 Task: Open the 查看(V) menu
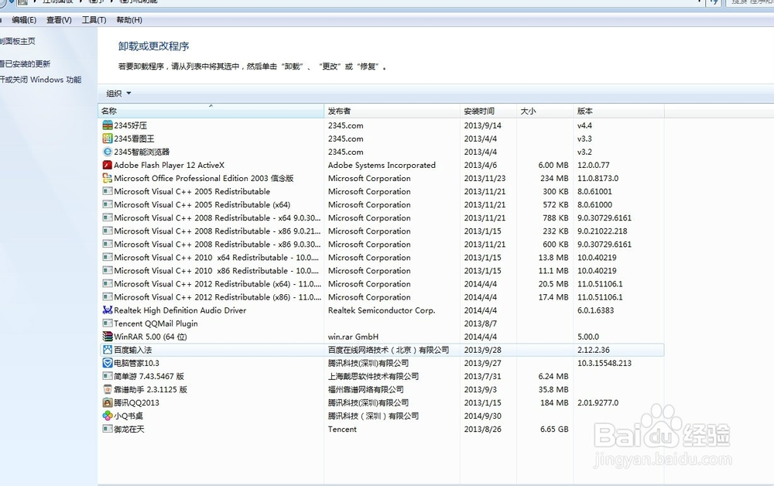click(x=59, y=20)
